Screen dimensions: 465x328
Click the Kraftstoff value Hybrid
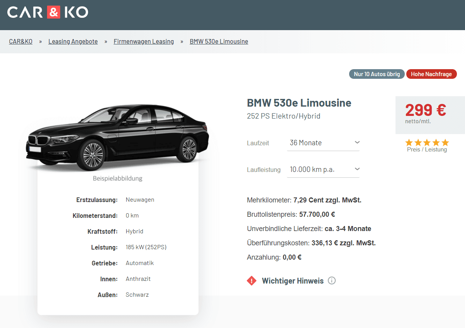click(134, 231)
